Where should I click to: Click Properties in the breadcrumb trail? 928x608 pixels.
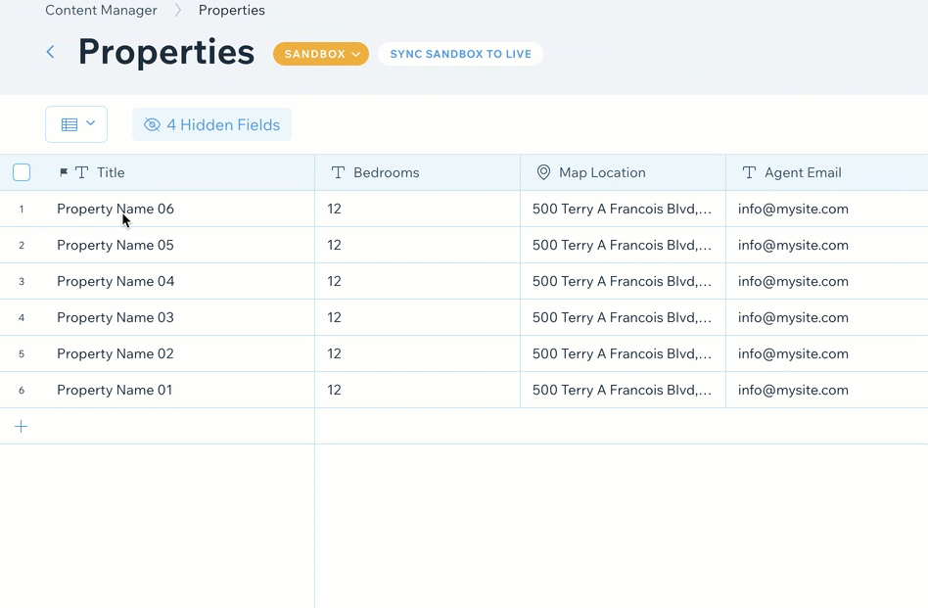(231, 11)
